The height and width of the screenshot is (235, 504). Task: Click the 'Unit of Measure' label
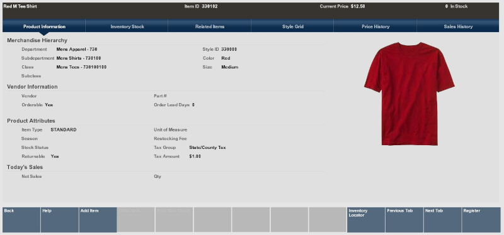click(x=170, y=130)
